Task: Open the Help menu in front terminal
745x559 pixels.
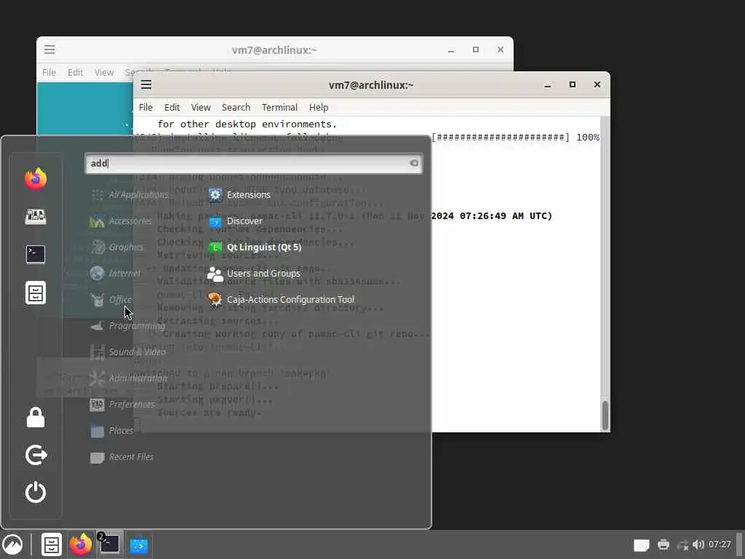Action: pyautogui.click(x=319, y=108)
